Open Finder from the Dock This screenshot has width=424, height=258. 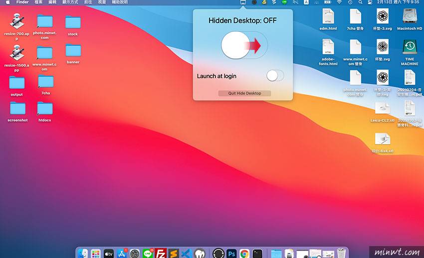[x=83, y=254]
